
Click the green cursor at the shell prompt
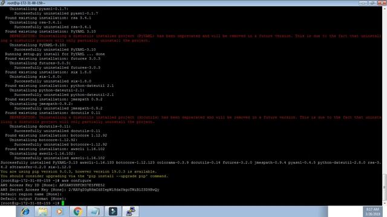[x=63, y=203]
